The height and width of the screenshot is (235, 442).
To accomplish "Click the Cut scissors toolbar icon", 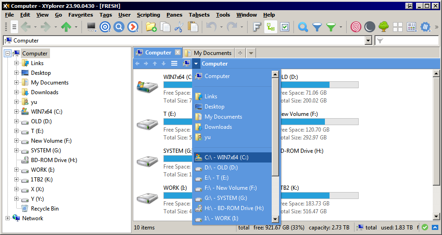I will point(179,27).
